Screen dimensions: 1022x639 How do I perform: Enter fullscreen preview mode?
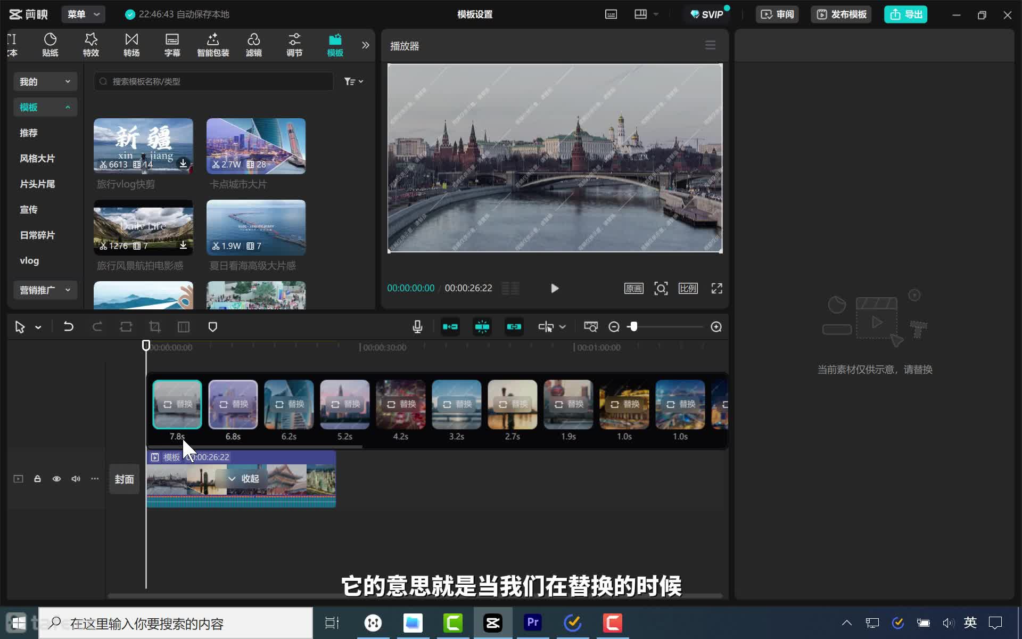(716, 289)
